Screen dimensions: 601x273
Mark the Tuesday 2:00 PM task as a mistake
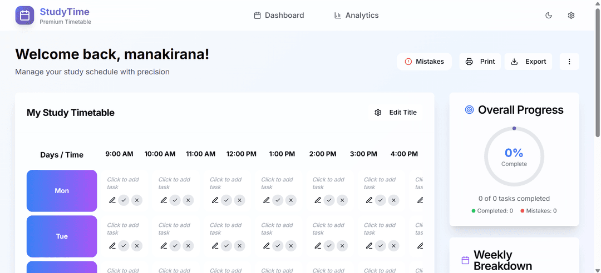[x=393, y=245]
